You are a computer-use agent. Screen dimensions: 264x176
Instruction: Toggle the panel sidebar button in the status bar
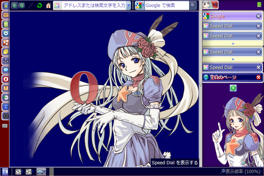(x=5, y=172)
